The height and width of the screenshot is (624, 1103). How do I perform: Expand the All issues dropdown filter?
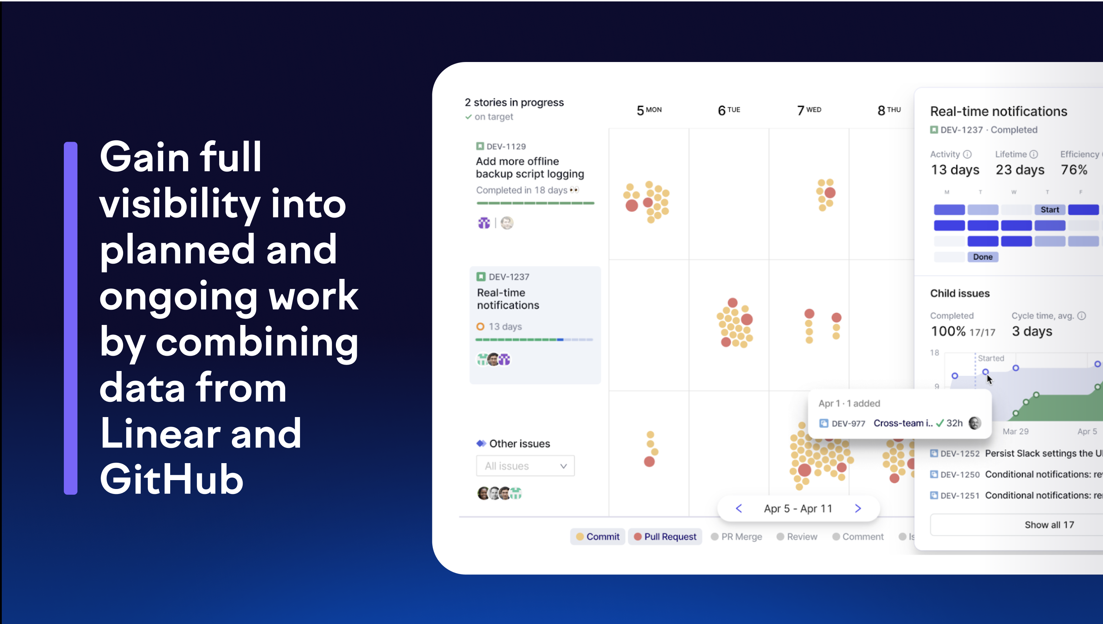pyautogui.click(x=524, y=466)
